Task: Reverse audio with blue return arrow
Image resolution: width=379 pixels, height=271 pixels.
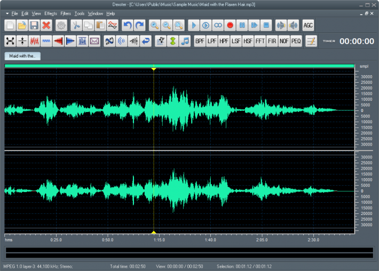Action: pos(146,41)
